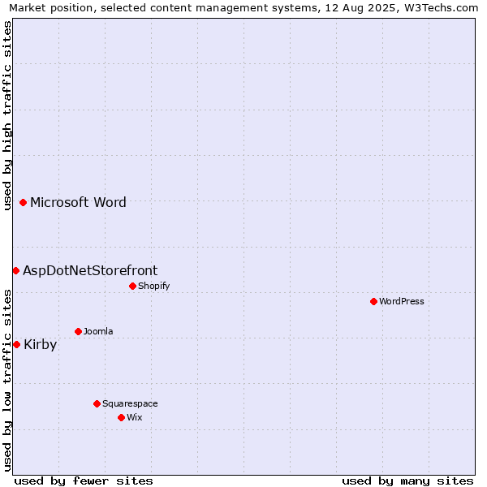Select the 'Microsoft Word' label text
This screenshot has width=487, height=487.
point(78,202)
